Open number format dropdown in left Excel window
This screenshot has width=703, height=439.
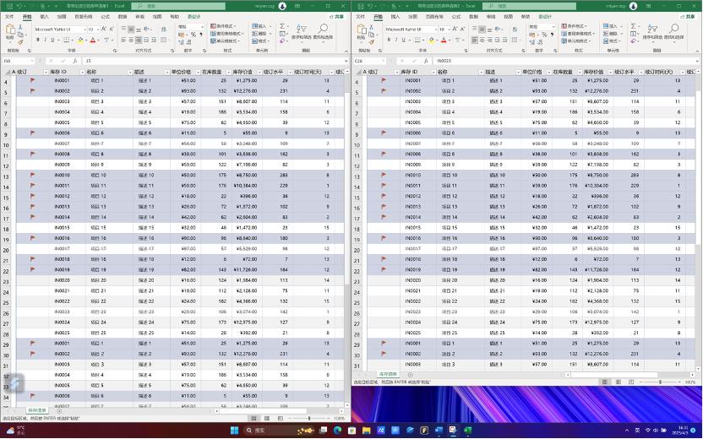[202, 26]
